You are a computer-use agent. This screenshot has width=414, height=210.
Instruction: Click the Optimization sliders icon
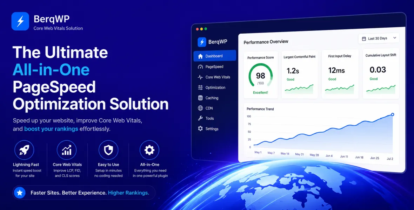pyautogui.click(x=200, y=87)
